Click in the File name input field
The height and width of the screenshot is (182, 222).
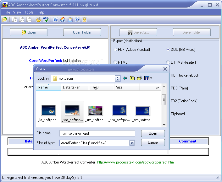[x=97, y=133]
